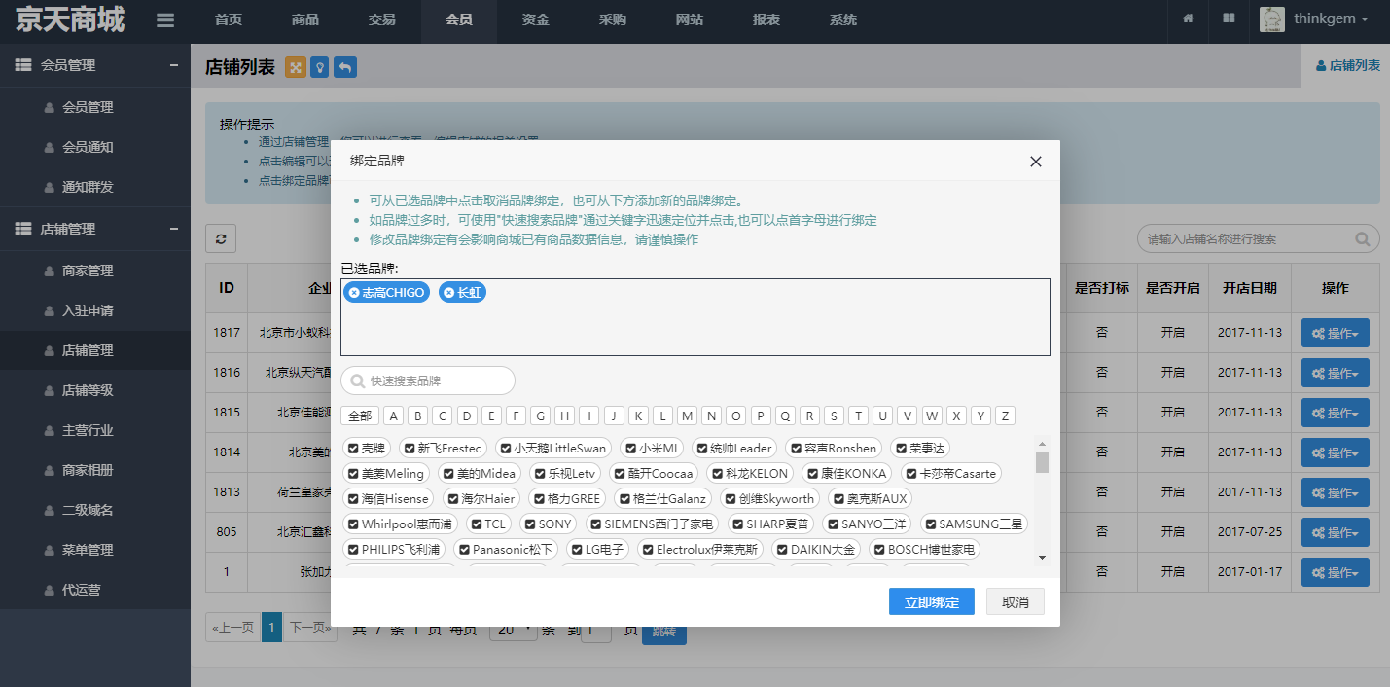Open 操作 dropdown for store 1817
This screenshot has height=687, width=1390.
point(1335,333)
